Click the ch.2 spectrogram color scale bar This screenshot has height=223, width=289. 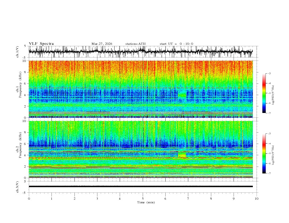point(264,153)
